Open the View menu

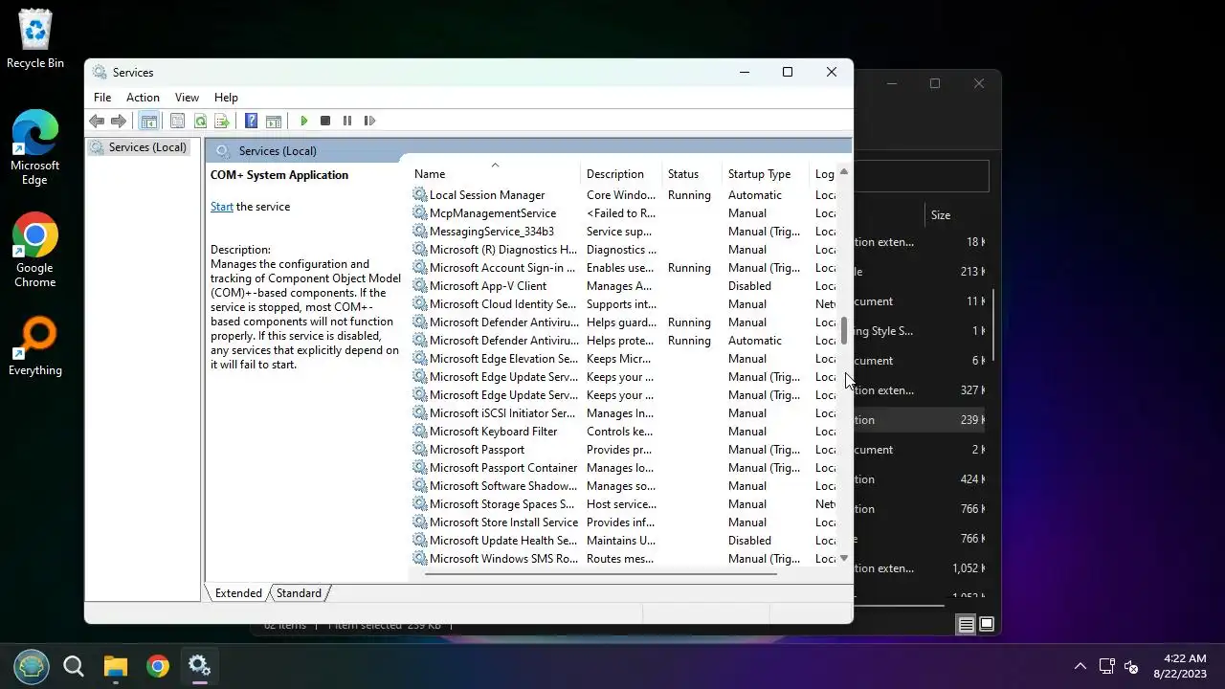point(187,98)
